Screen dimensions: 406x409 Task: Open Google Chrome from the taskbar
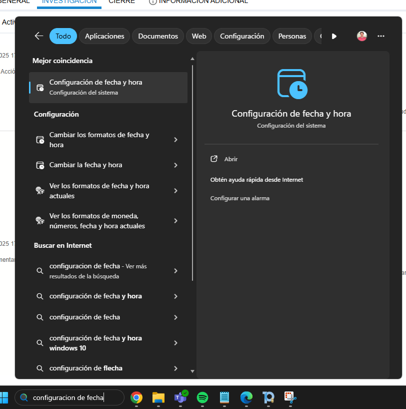(x=136, y=397)
